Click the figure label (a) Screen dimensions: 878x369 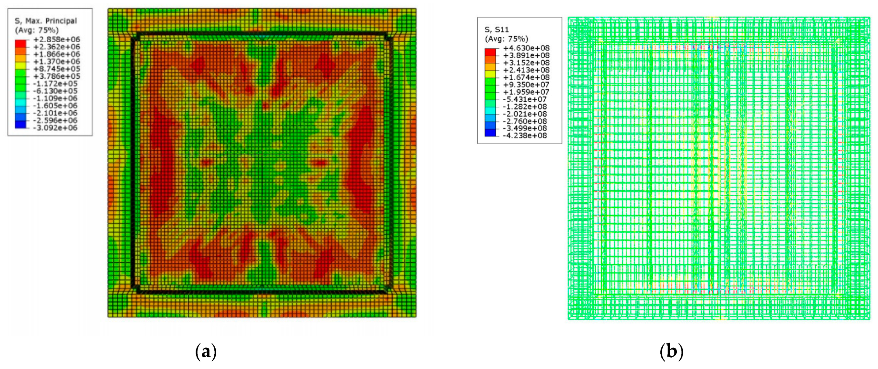pos(206,352)
